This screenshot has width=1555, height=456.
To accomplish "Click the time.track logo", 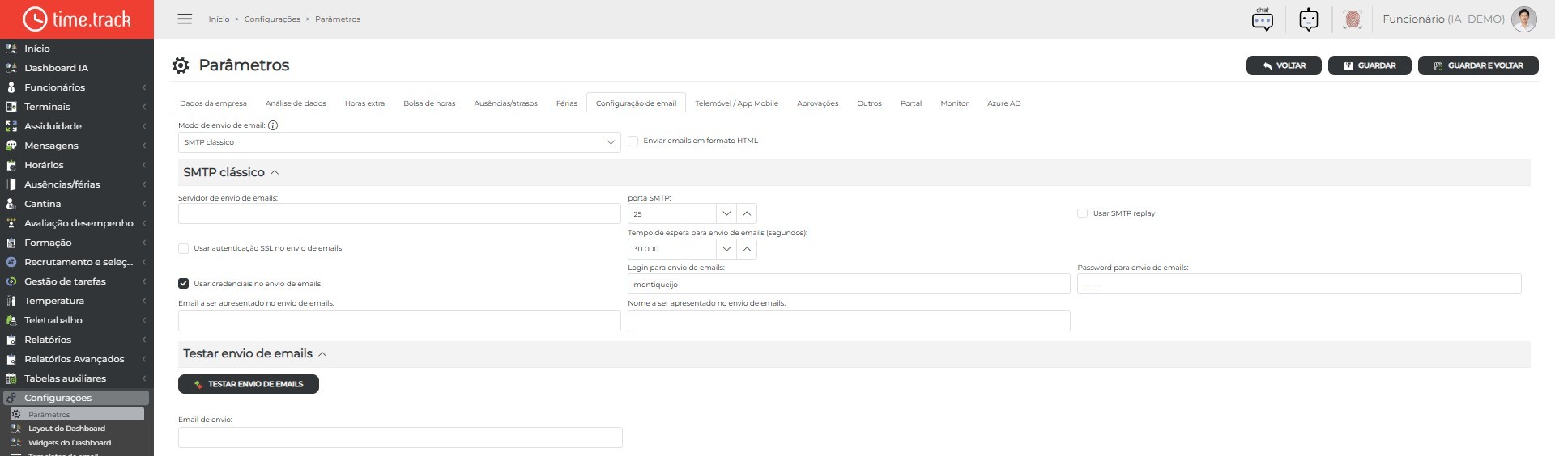I will pyautogui.click(x=77, y=19).
